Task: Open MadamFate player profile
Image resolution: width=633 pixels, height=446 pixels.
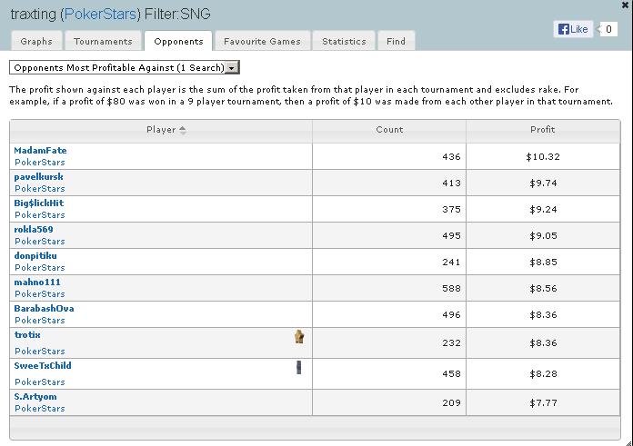Action: (40, 151)
